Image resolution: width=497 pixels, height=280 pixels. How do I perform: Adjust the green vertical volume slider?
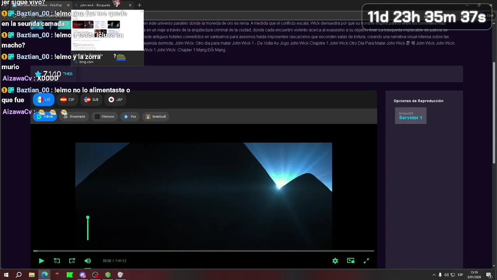[88, 228]
